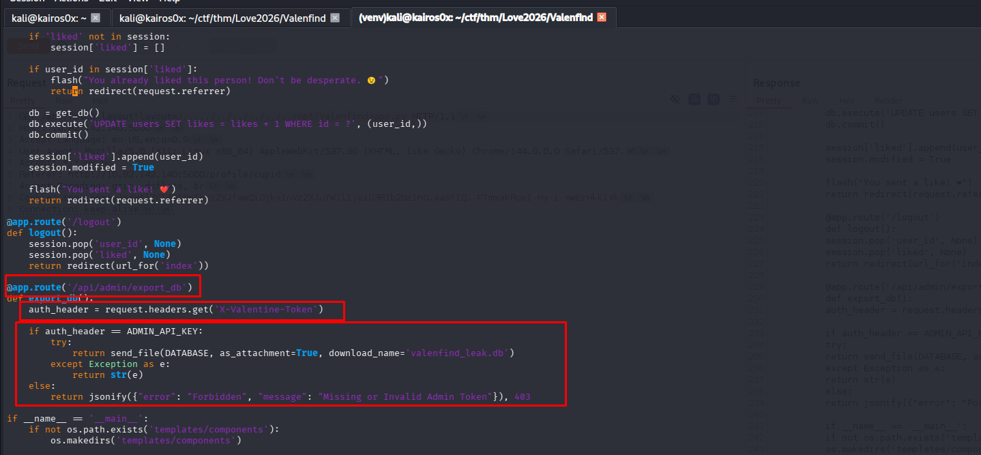Switch Request view to Raw
Viewport: 981px width, 455px height.
[x=64, y=100]
